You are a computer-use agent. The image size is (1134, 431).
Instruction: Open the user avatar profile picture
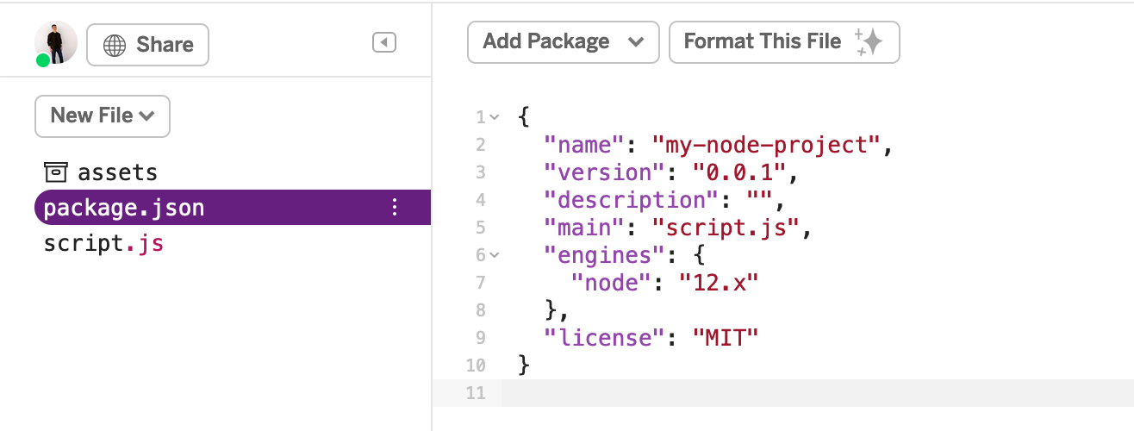[x=56, y=41]
